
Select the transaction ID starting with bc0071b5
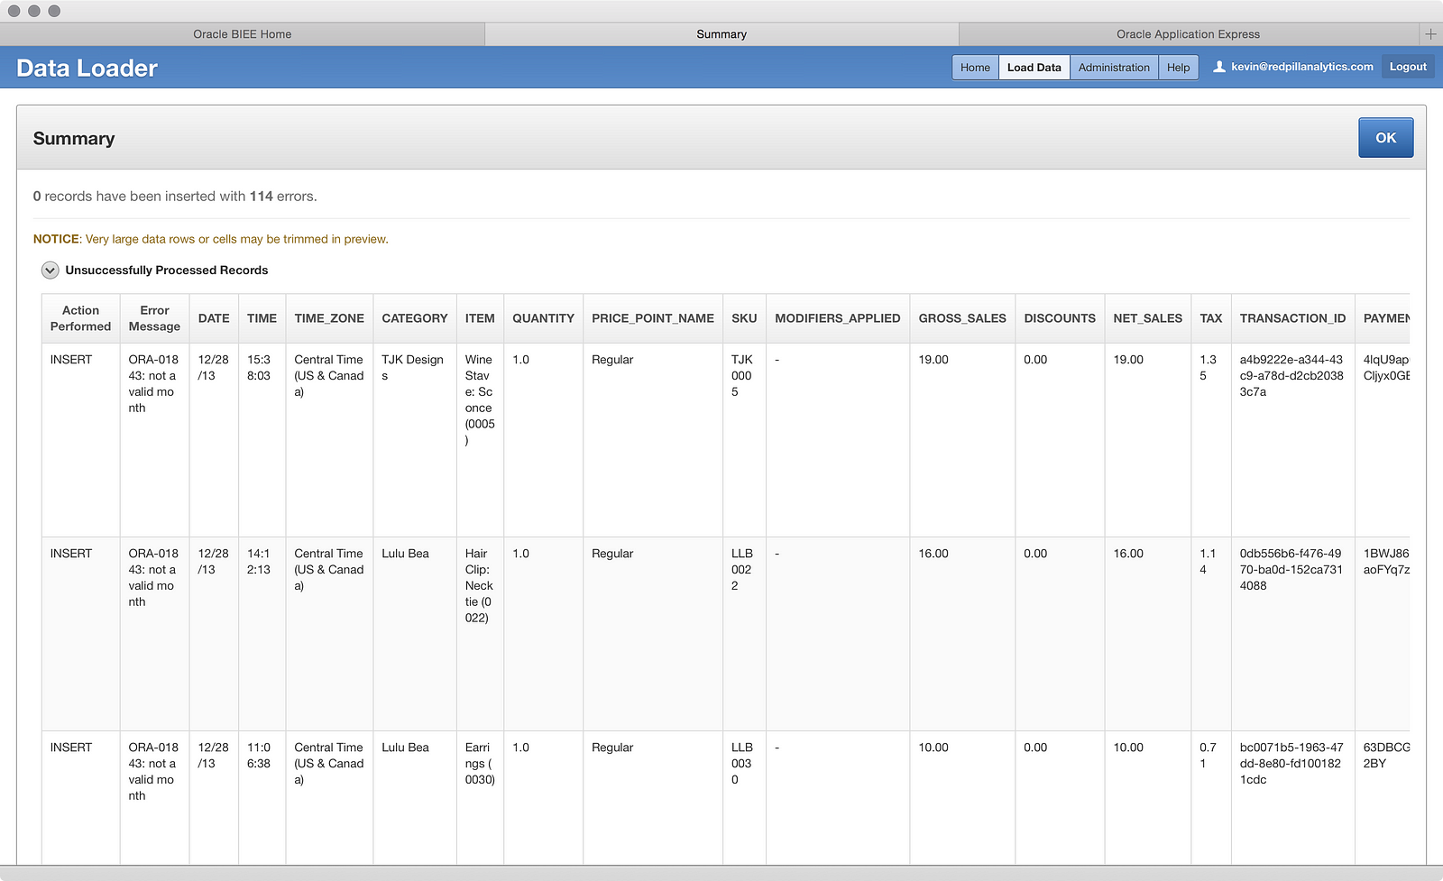coord(1292,798)
